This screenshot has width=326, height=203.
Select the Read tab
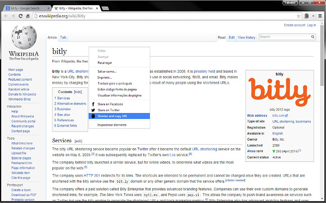222,38
